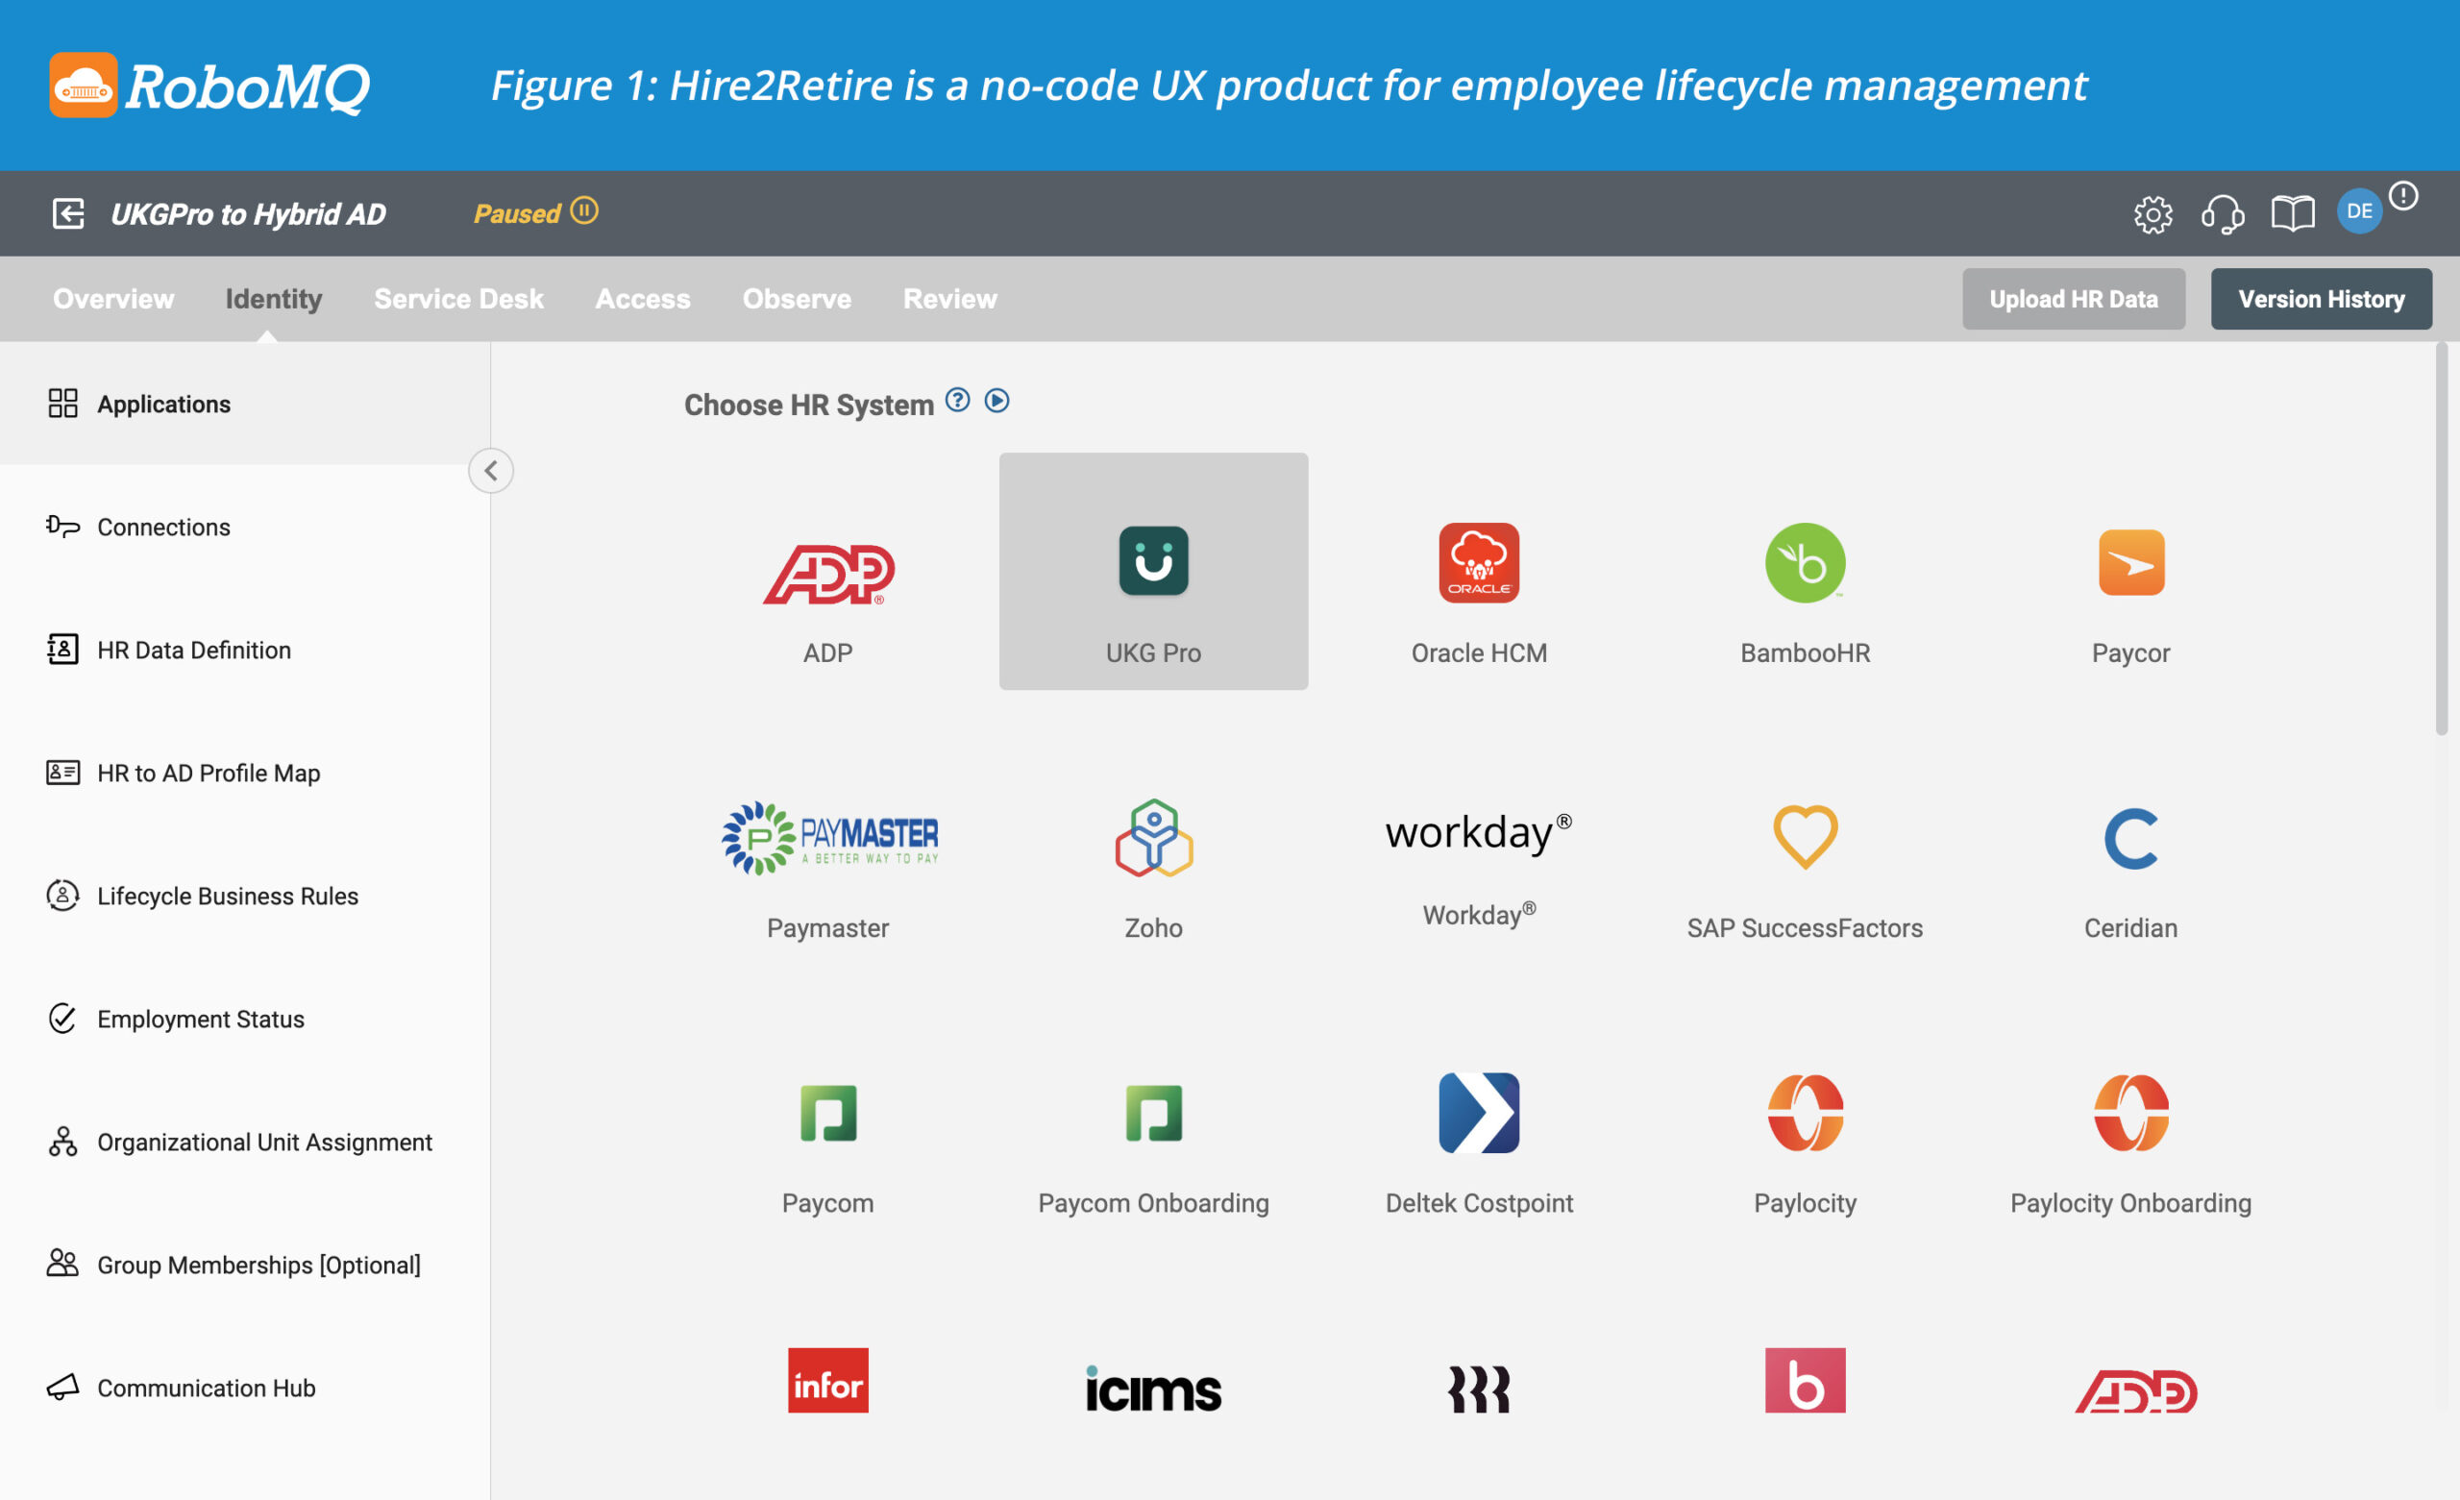Click the Applications sidebar menu item
The width and height of the screenshot is (2460, 1500).
[x=163, y=403]
